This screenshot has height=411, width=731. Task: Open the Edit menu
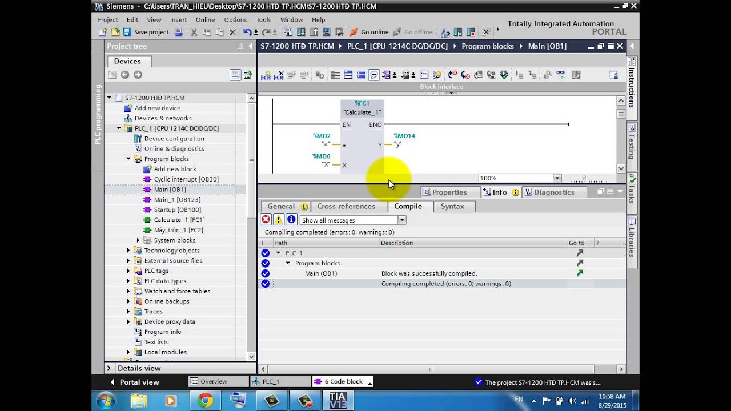pos(132,19)
